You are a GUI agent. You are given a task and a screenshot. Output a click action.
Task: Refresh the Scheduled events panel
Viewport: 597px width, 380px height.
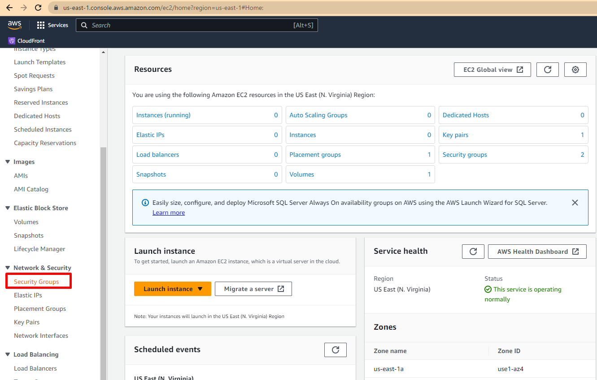[335, 350]
